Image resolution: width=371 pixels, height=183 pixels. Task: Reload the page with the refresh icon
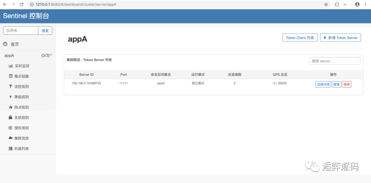pos(21,4)
